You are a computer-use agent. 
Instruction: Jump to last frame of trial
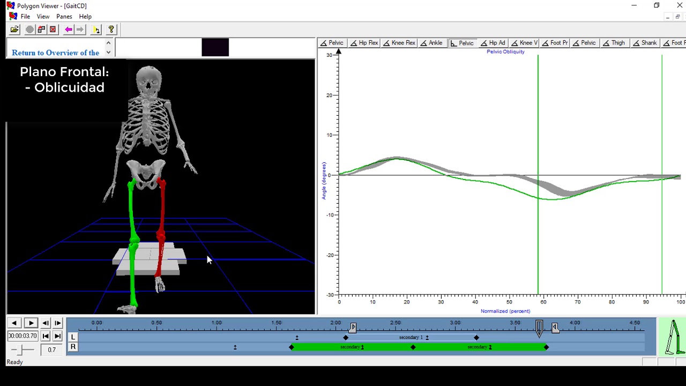57,336
